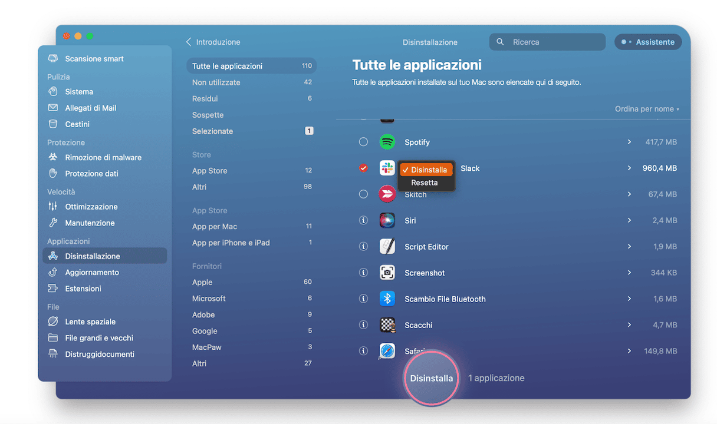Screen dimensions: 717x424
Task: Choose Disinstalla in the Slack popup menu
Action: (x=426, y=170)
